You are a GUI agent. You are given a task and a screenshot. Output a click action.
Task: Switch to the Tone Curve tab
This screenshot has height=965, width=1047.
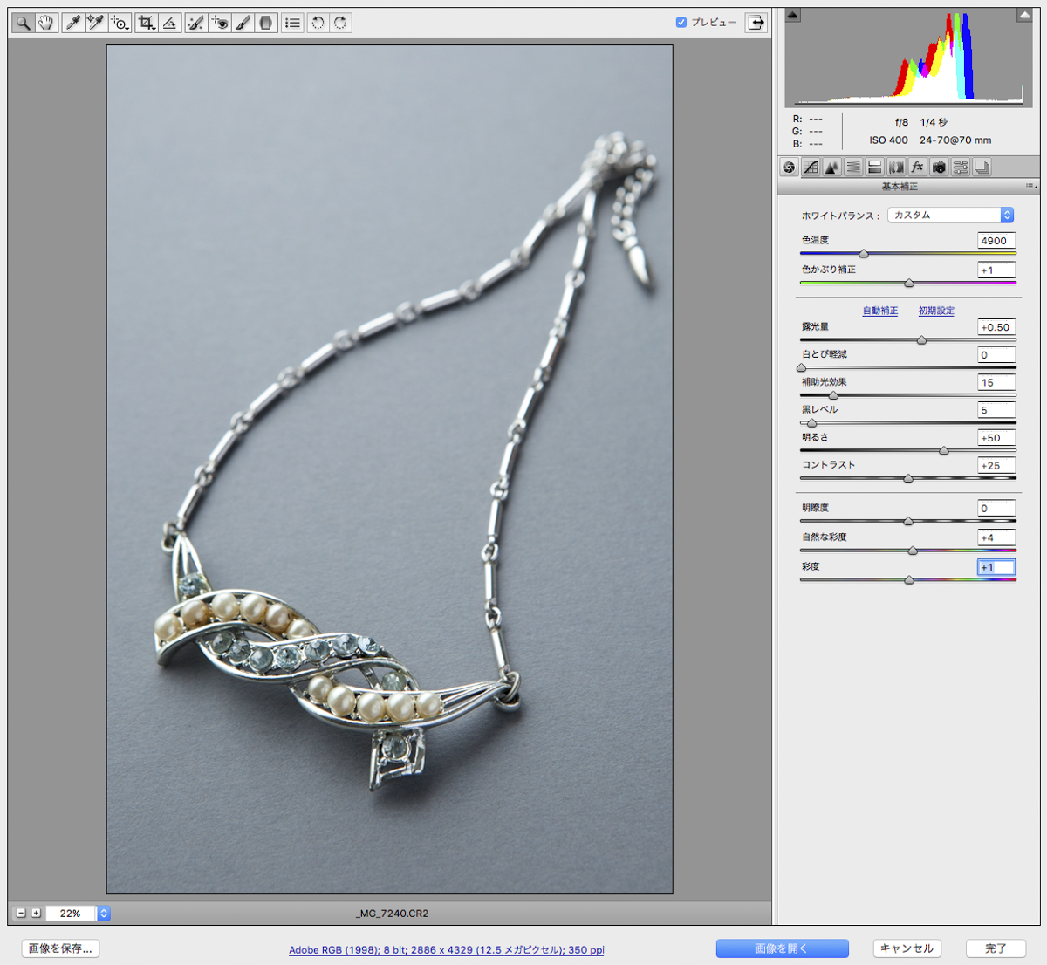811,168
